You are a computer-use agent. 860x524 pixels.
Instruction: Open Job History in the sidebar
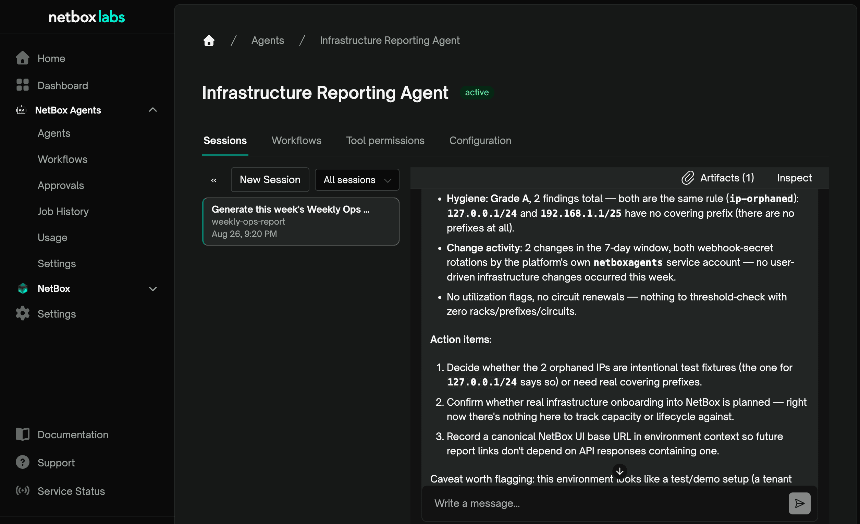coord(63,211)
